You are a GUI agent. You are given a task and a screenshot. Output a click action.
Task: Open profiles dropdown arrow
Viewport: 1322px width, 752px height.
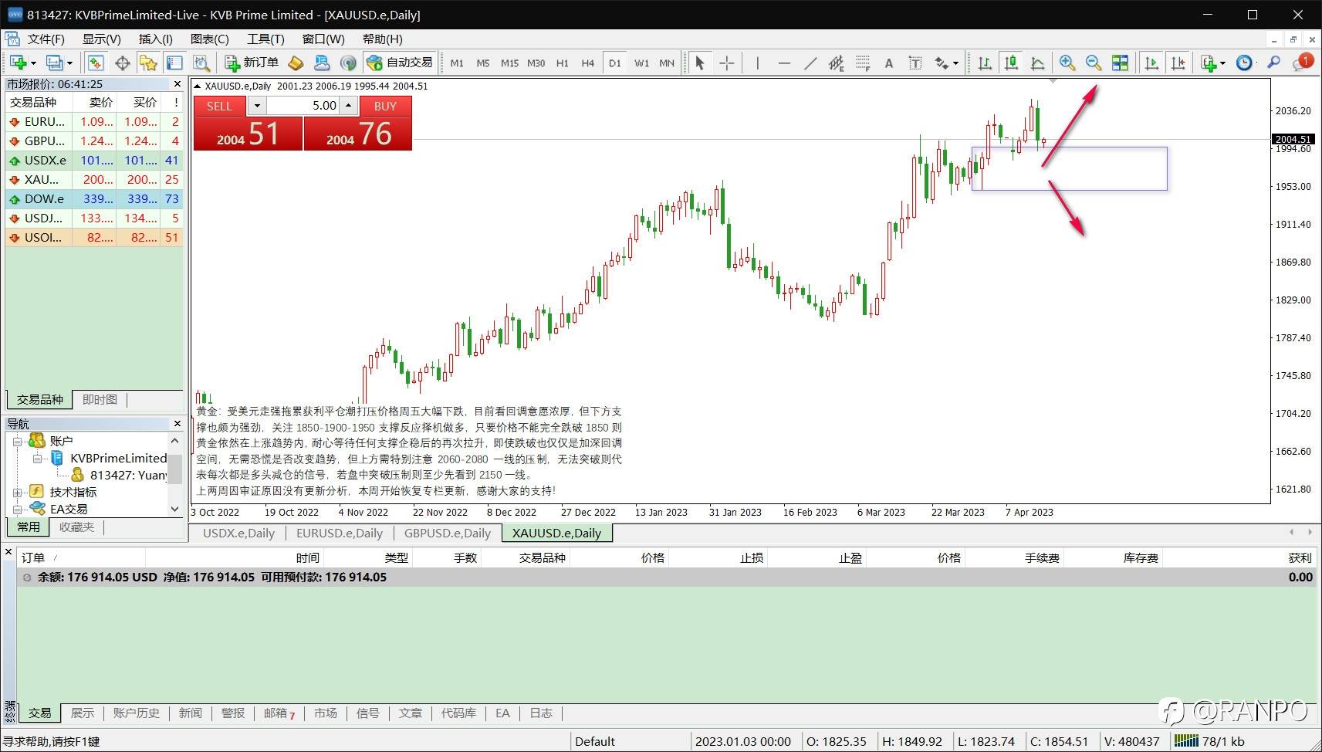coord(69,63)
